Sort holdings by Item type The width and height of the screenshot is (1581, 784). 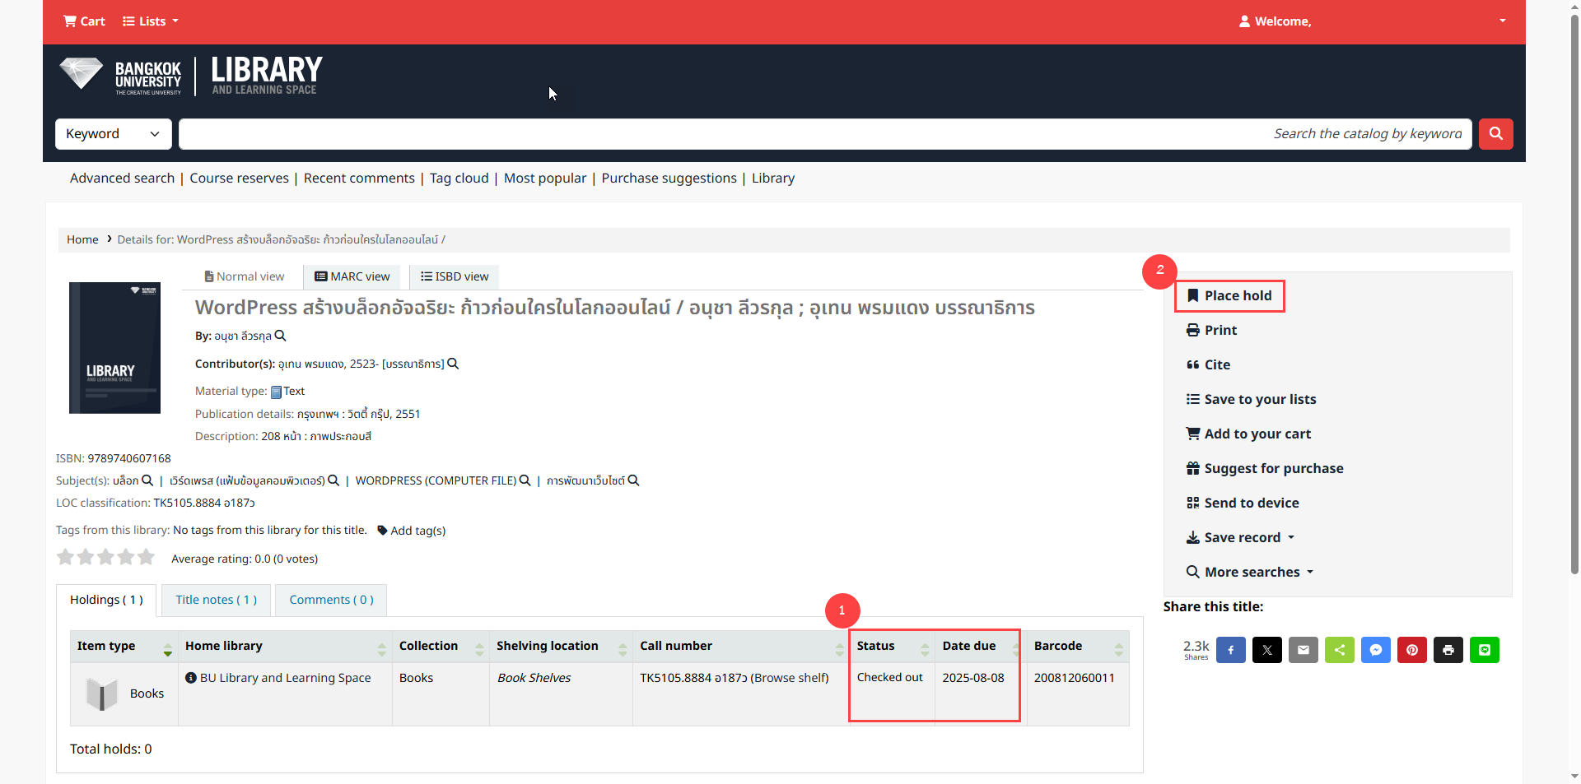point(124,647)
